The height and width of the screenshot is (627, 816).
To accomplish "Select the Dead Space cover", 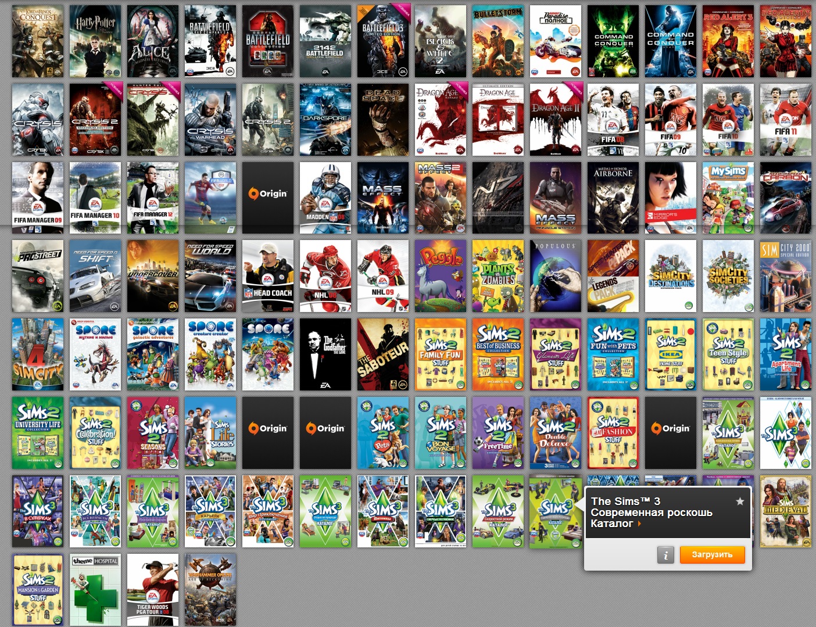I will click(383, 120).
